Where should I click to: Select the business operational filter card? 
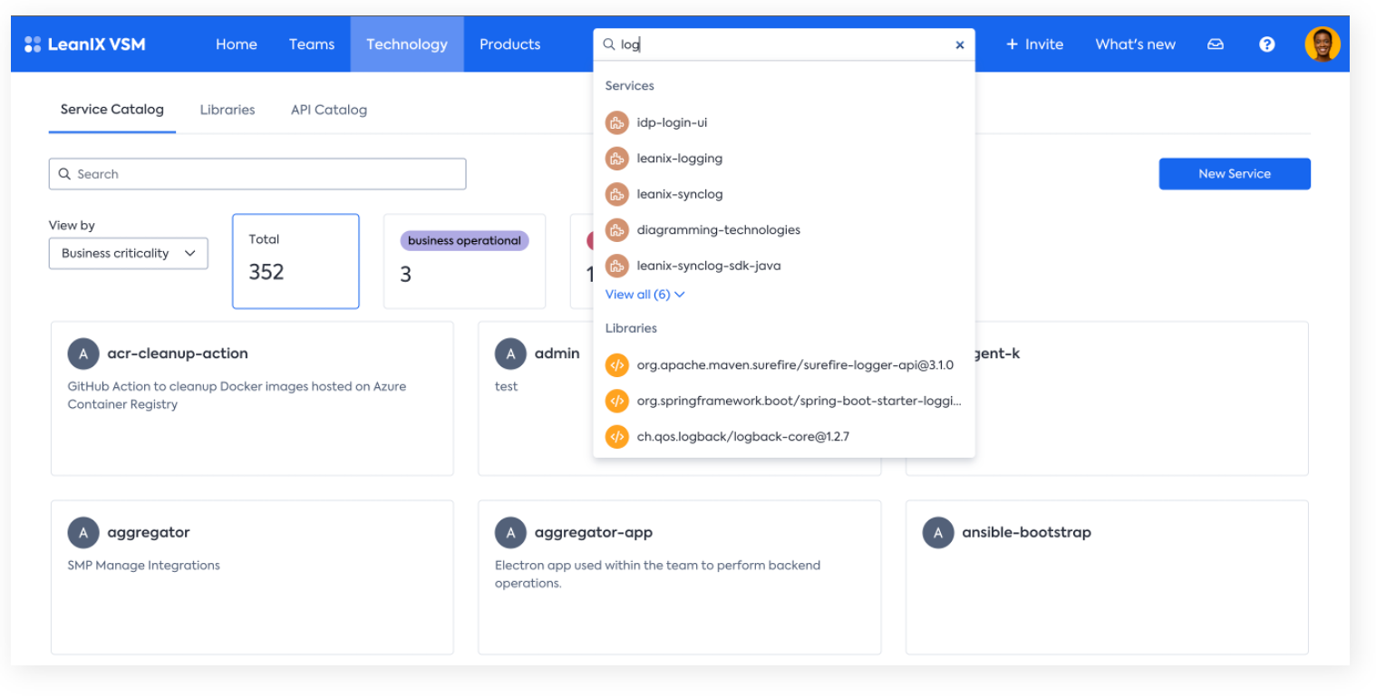pos(464,261)
